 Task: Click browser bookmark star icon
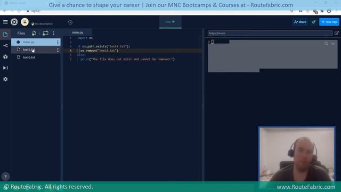[291, 11]
